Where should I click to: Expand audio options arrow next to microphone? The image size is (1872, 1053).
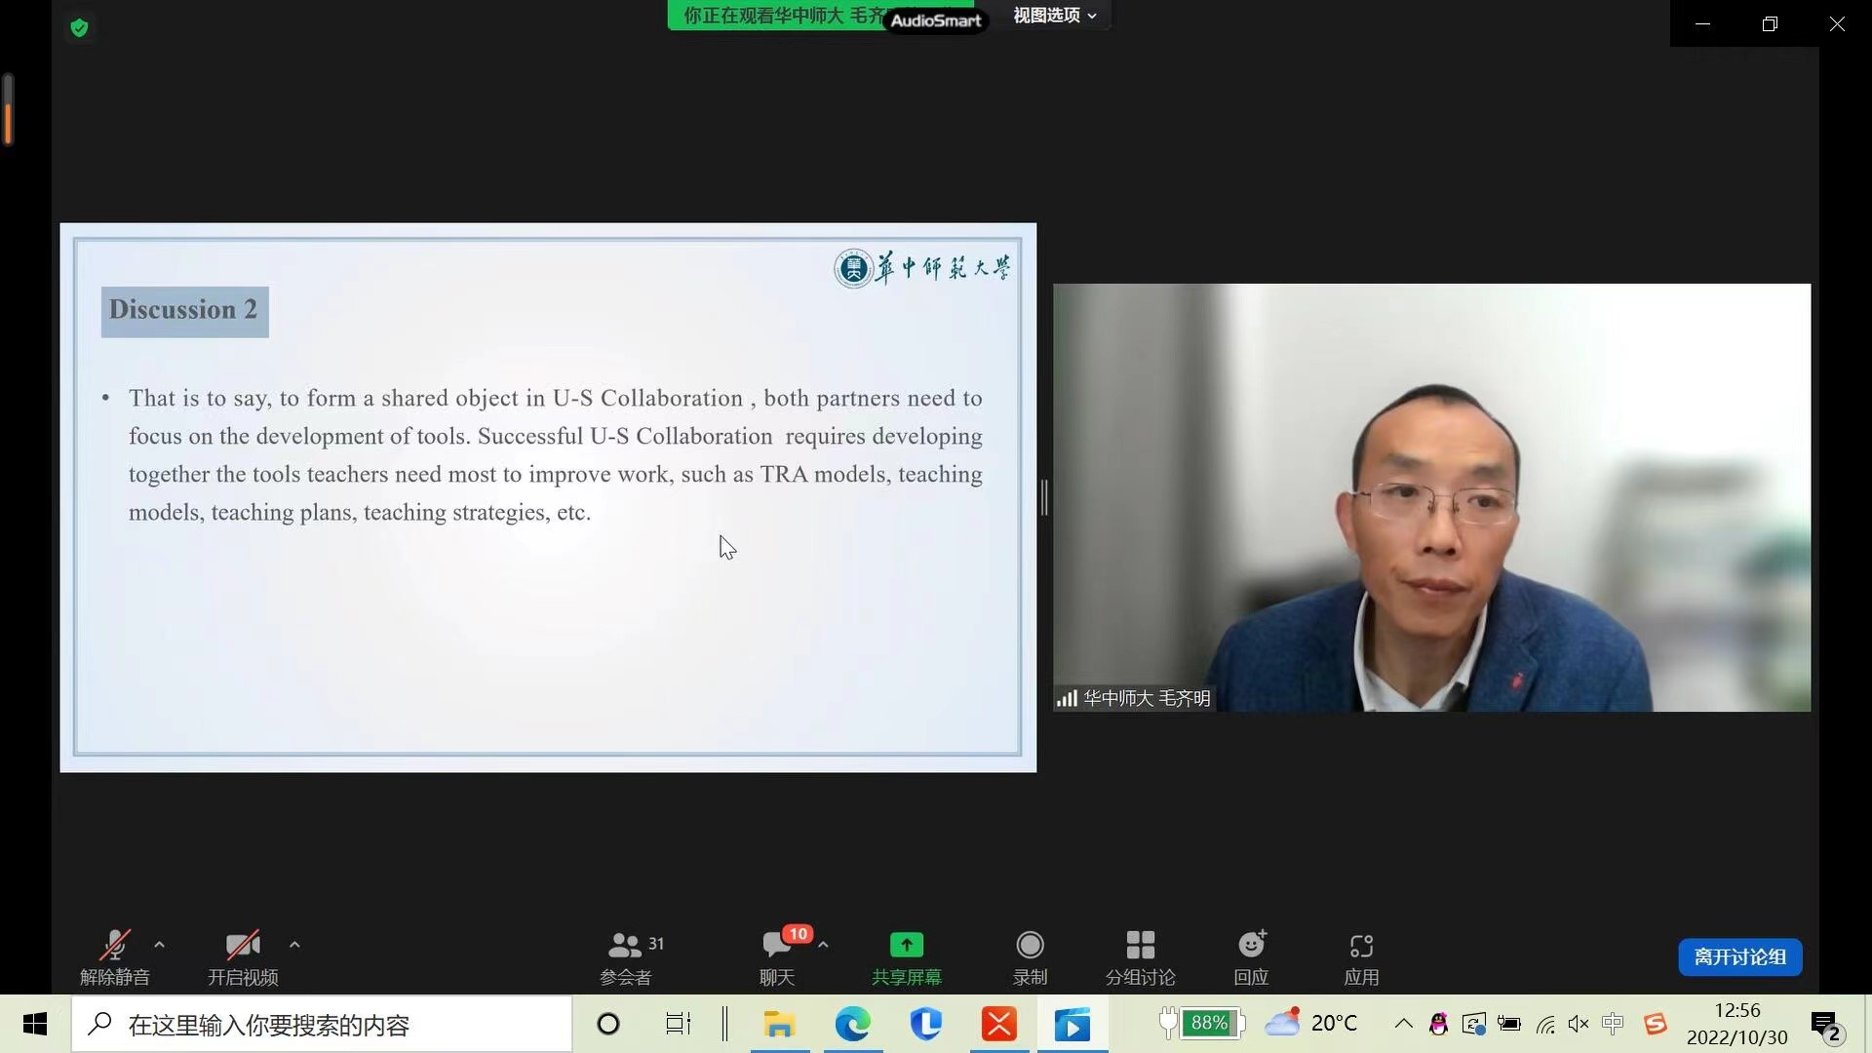(160, 944)
